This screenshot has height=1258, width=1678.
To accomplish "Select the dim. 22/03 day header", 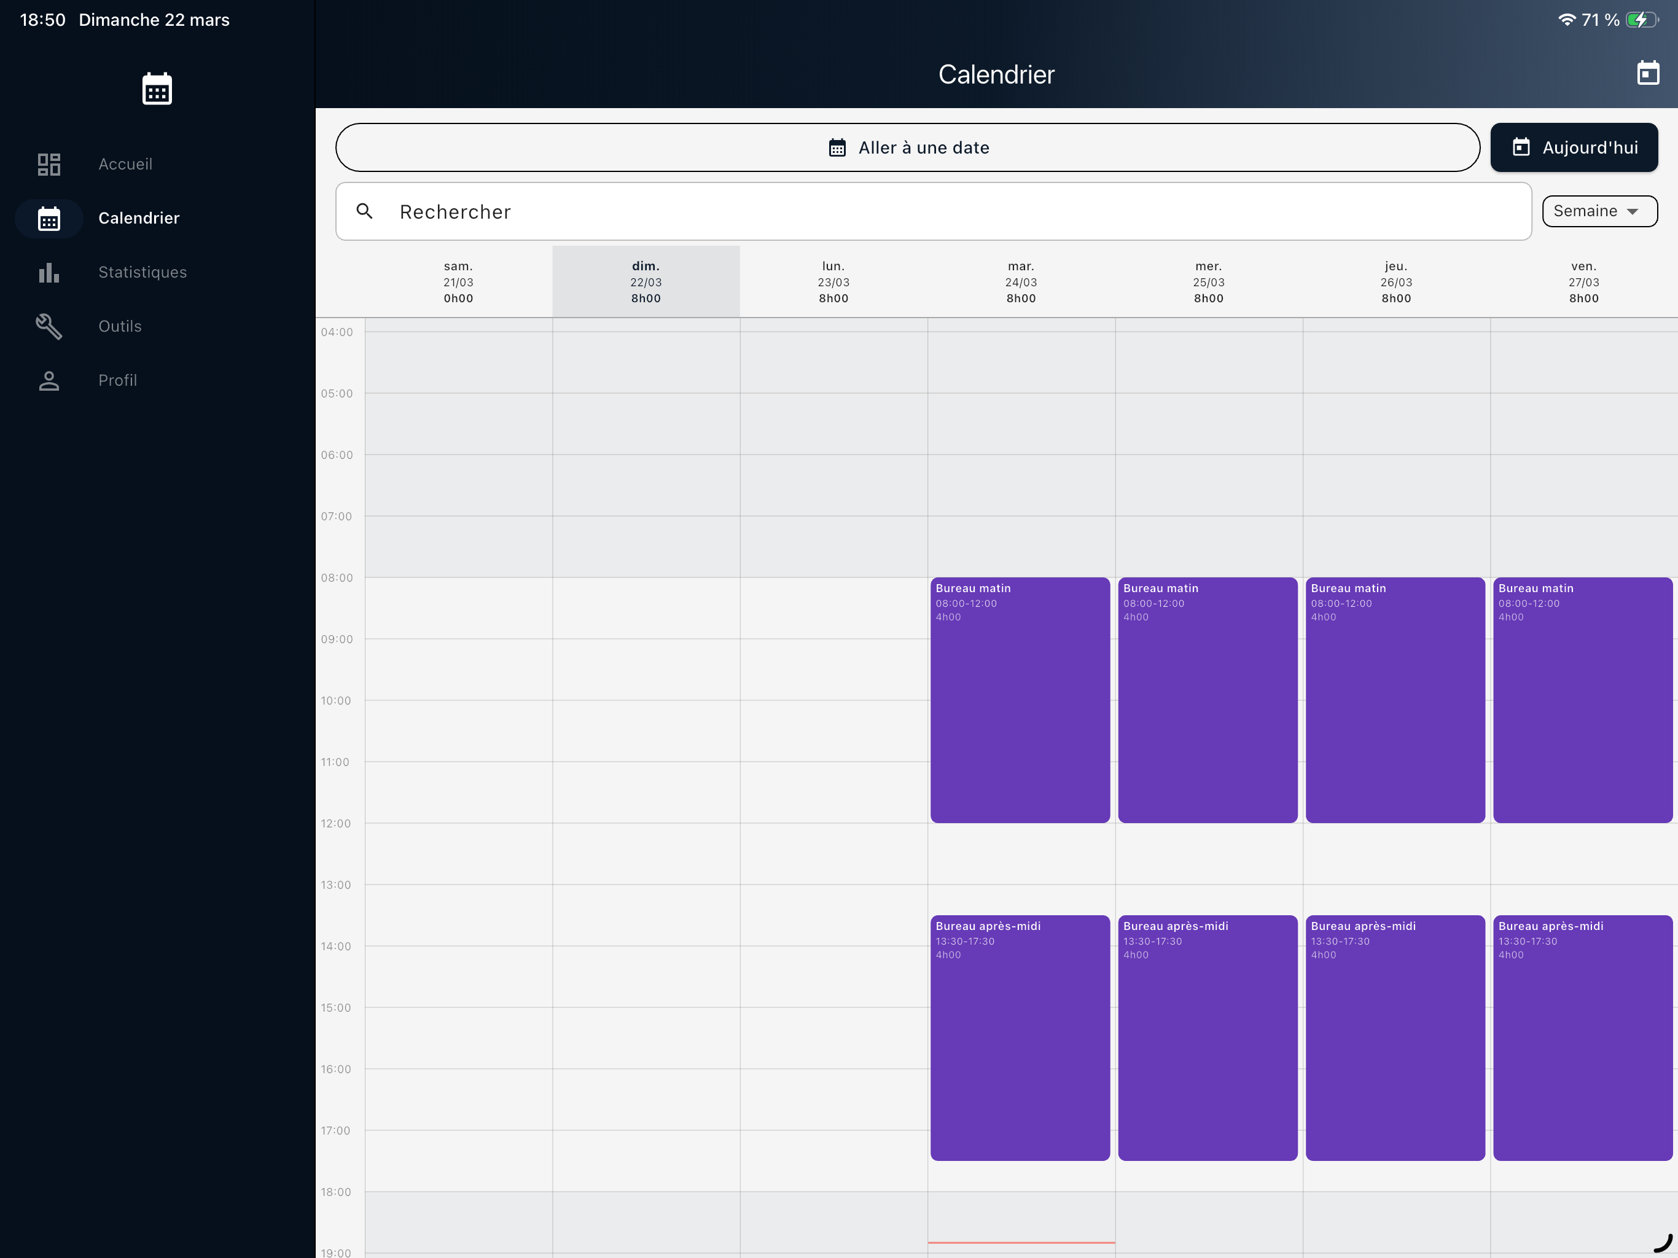I will (646, 281).
